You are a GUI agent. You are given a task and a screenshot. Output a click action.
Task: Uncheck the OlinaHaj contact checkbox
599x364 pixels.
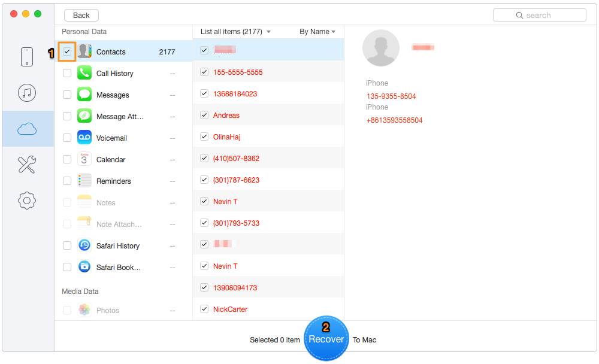coord(204,136)
